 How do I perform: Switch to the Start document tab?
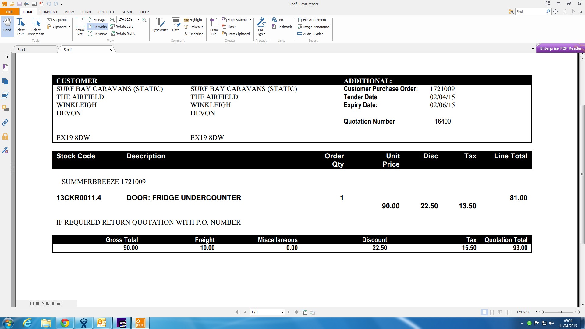click(x=21, y=50)
